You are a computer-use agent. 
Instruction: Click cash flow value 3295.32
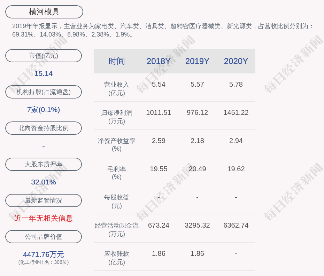(x=197, y=225)
